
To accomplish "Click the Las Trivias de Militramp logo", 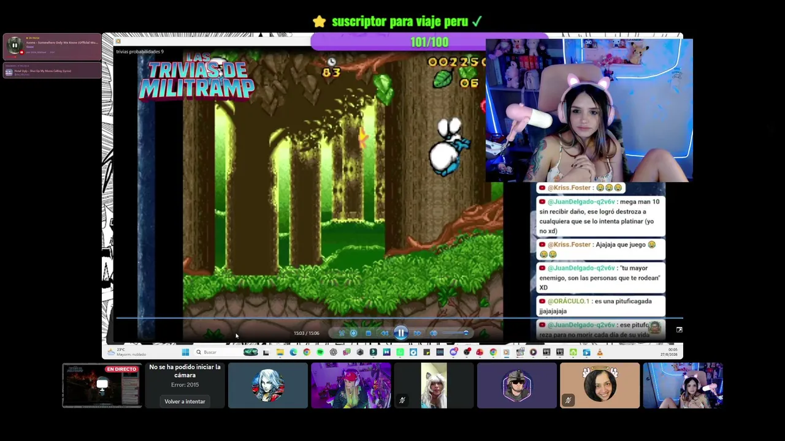I will point(197,76).
